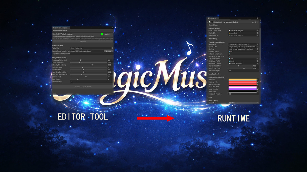Adjust the Drop Travel Time slider
307x172 pixels.
(x=240, y=68)
